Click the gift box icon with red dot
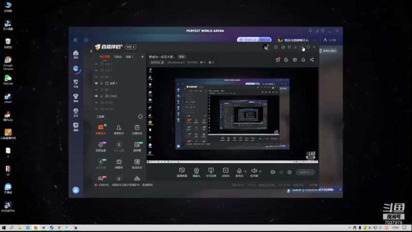This screenshot has height=232, width=412. (278, 60)
